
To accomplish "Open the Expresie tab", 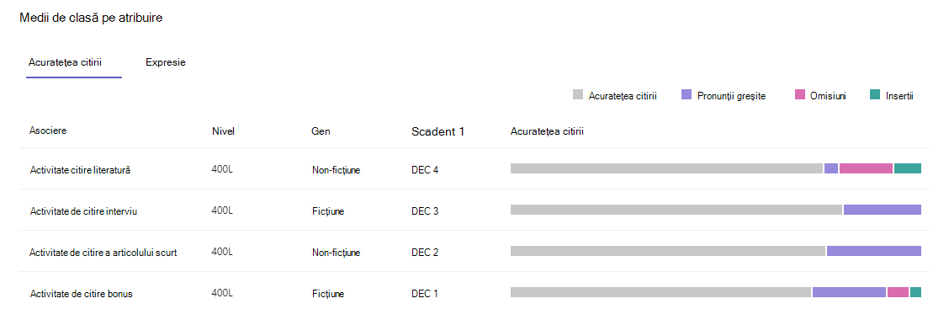I will click(x=165, y=62).
